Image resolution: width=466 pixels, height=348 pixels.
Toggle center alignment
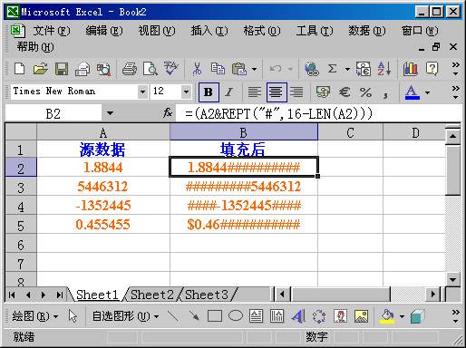(x=277, y=92)
